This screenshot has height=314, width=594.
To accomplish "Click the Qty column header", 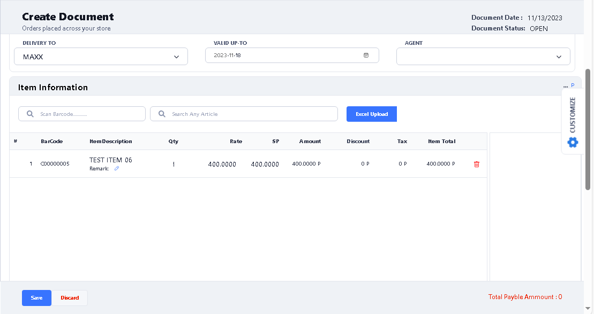I will click(174, 142).
